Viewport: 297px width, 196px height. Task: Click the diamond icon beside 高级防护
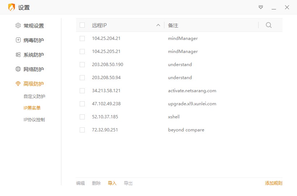click(x=18, y=84)
